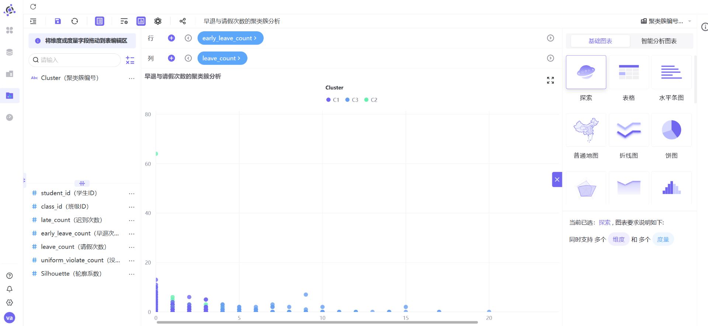This screenshot has width=708, height=326.
Task: Select the 折线图 chart type
Action: click(x=629, y=130)
